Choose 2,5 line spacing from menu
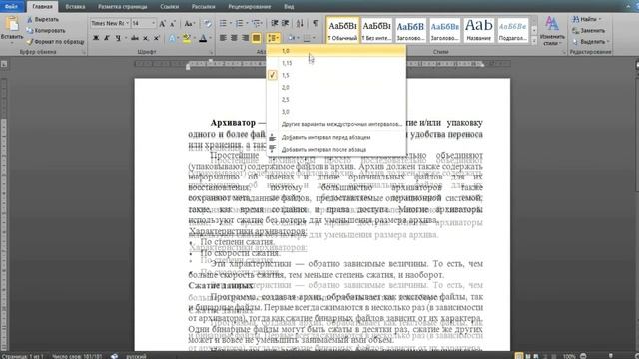The width and height of the screenshot is (639, 359). (336, 100)
